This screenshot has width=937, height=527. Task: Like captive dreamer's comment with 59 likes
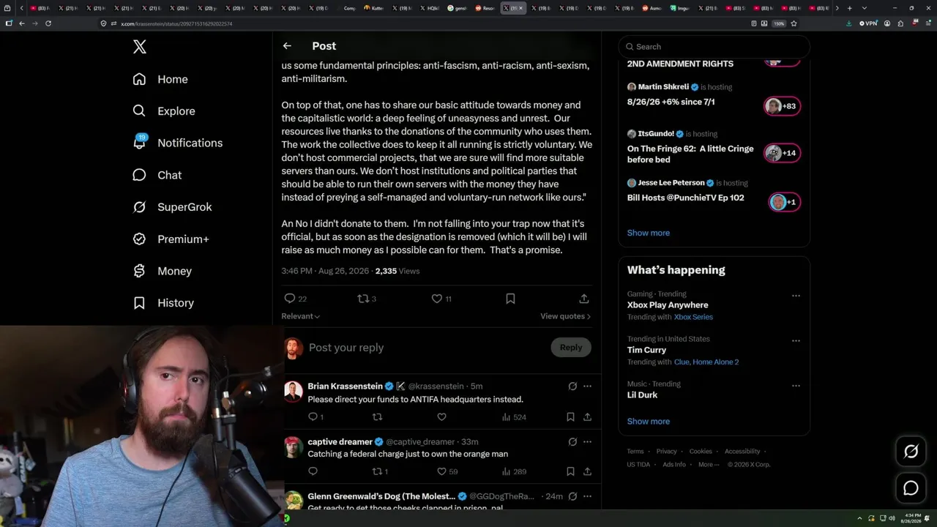[x=447, y=471]
